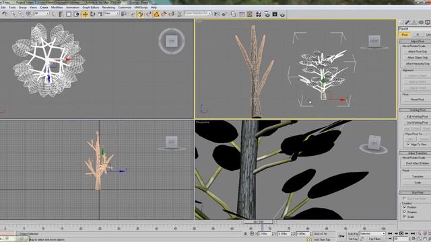Click the Render Production teapot icon
The image size is (431, 242).
[x=283, y=14]
